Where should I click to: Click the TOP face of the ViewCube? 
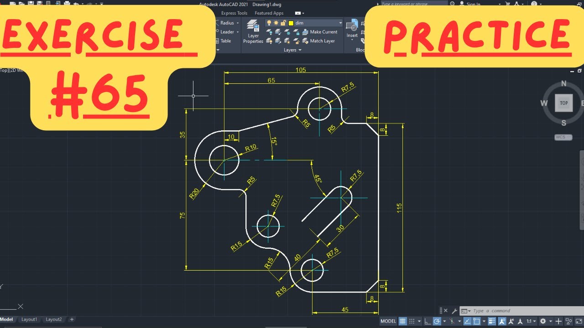[x=563, y=103]
